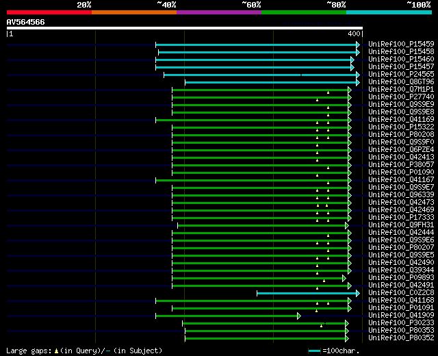Select the UniRef100_Q42444 label
438x356 pixels.
(401, 233)
